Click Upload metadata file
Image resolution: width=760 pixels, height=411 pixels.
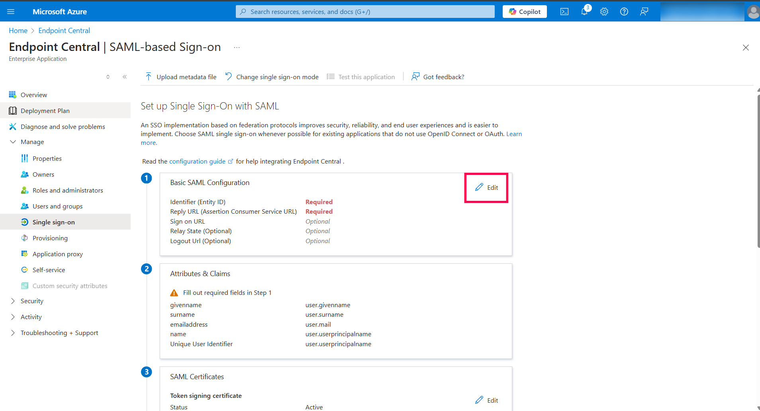[181, 77]
